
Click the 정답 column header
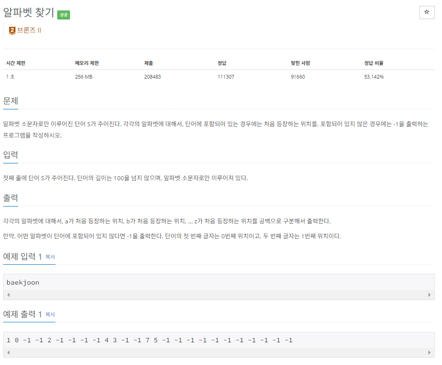(x=222, y=63)
